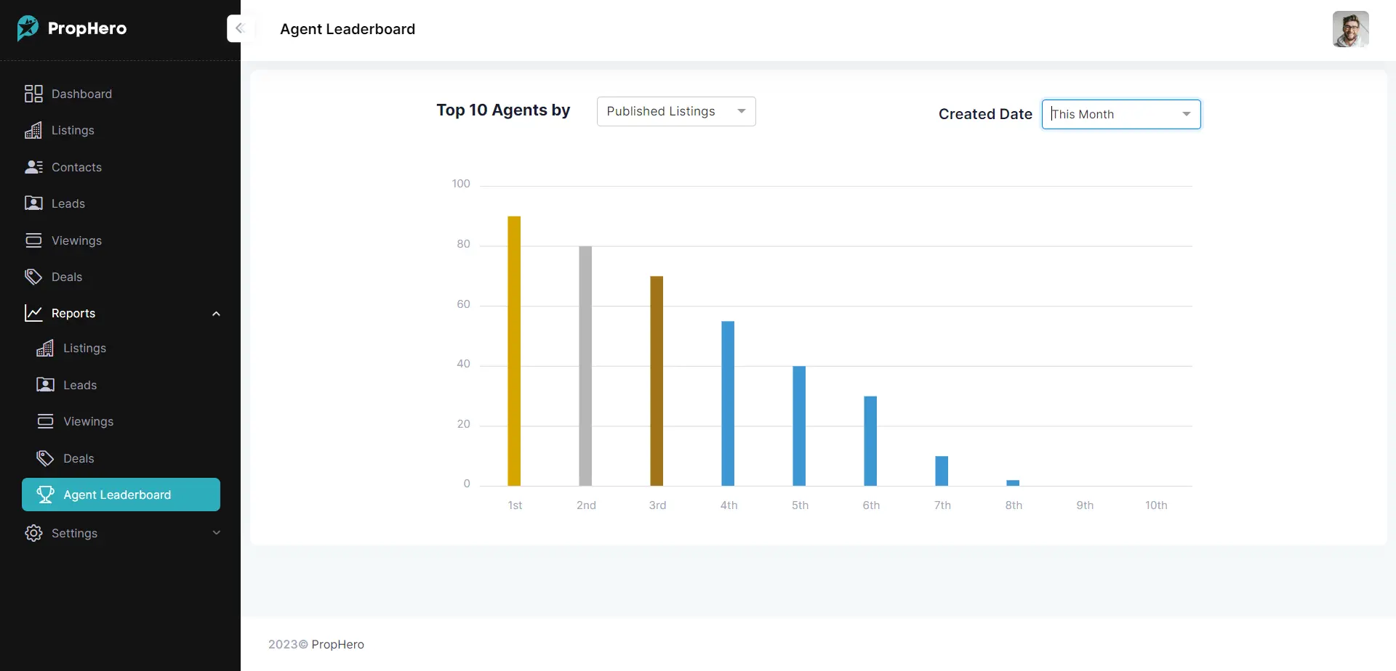Screen dimensions: 1396x671
Task: Click the PropHero logo icon
Action: click(28, 28)
